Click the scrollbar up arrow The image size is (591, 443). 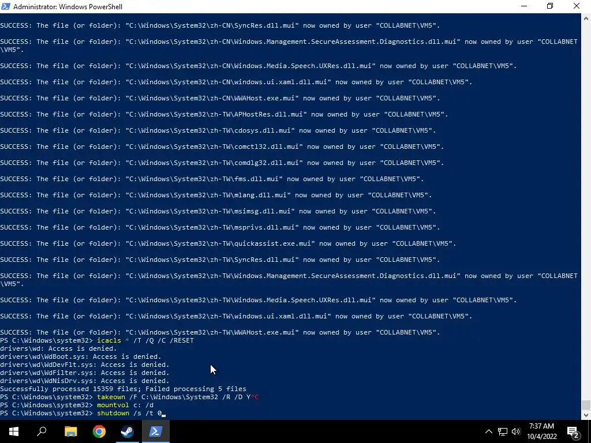pos(586,18)
